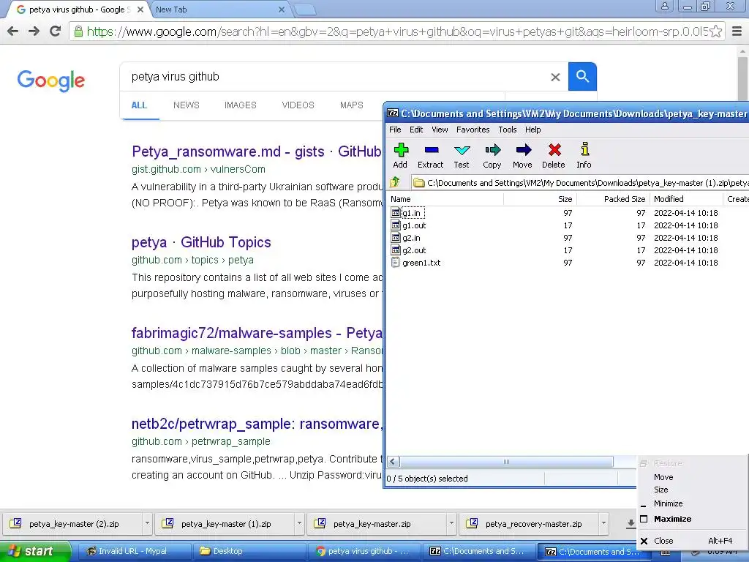Screen dimensions: 749x562
Task: Select Maximize in the window menu
Action: 692,519
